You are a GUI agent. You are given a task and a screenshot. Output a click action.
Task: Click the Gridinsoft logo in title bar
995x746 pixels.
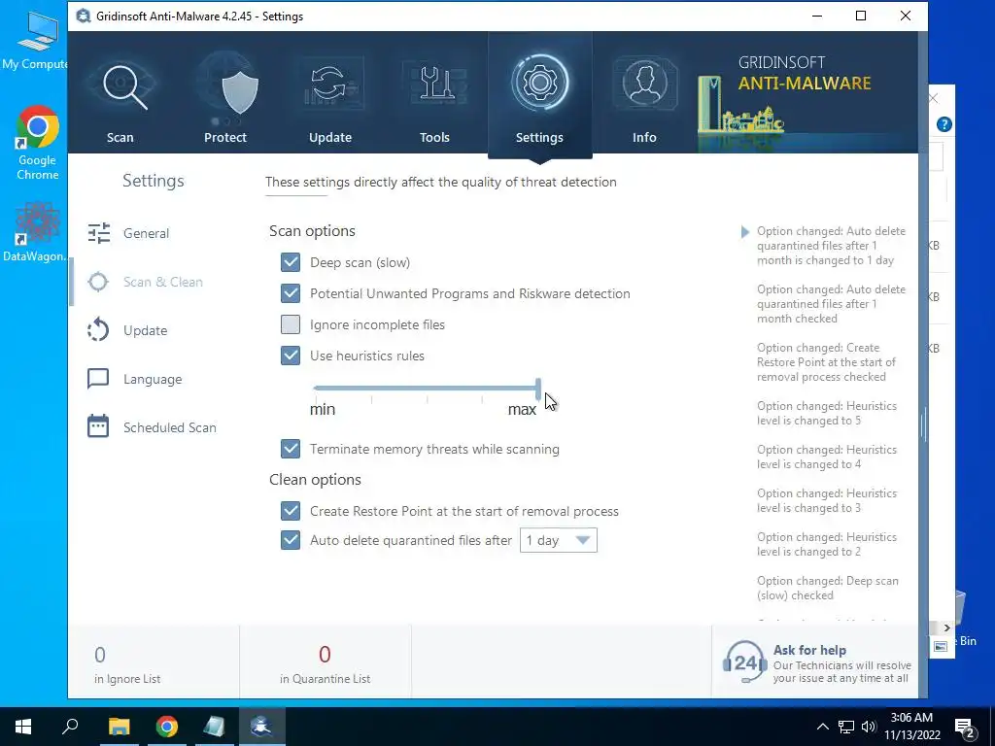pyautogui.click(x=84, y=16)
